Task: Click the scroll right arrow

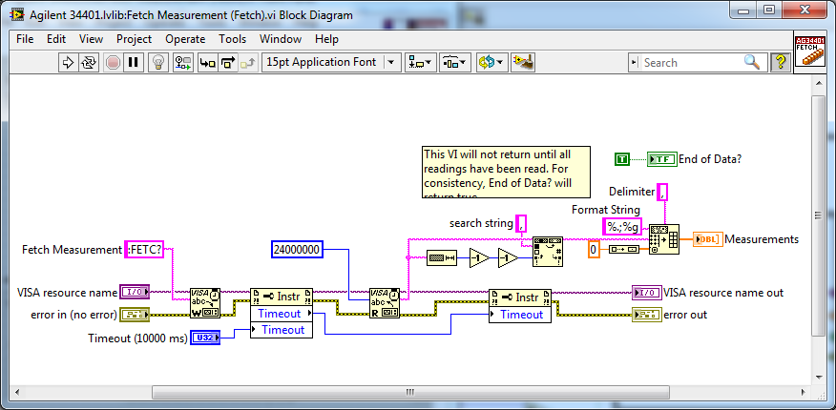Action: (x=802, y=392)
